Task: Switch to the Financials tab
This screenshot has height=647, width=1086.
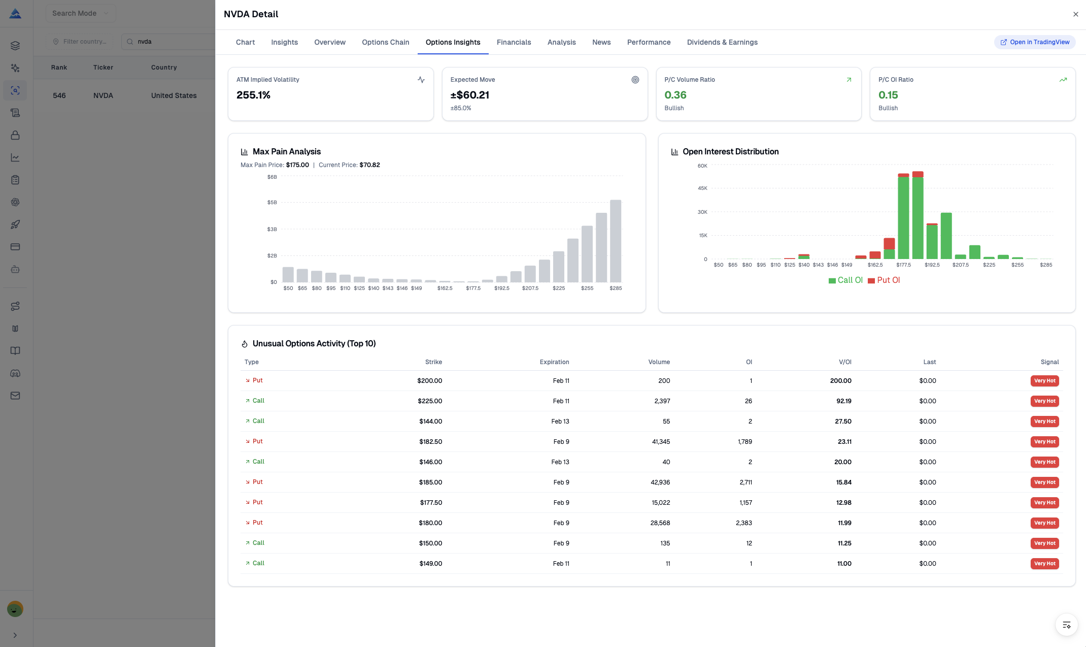Action: click(514, 42)
